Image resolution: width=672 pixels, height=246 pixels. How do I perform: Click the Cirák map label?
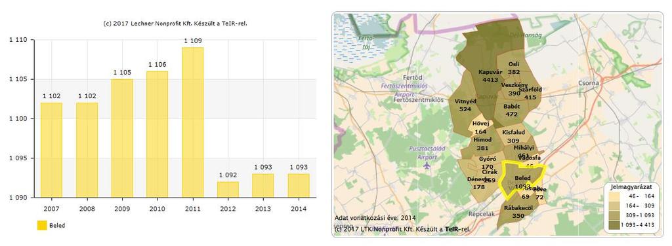point(490,171)
